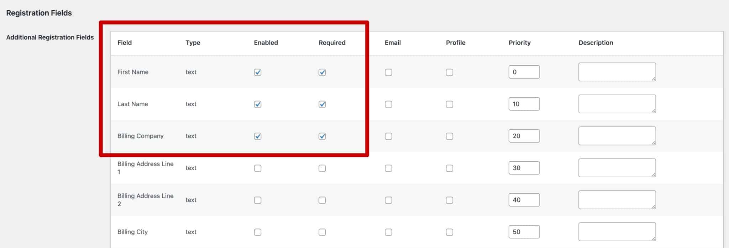Viewport: 729px width, 248px height.
Task: Click the First Name description box
Action: coord(617,71)
